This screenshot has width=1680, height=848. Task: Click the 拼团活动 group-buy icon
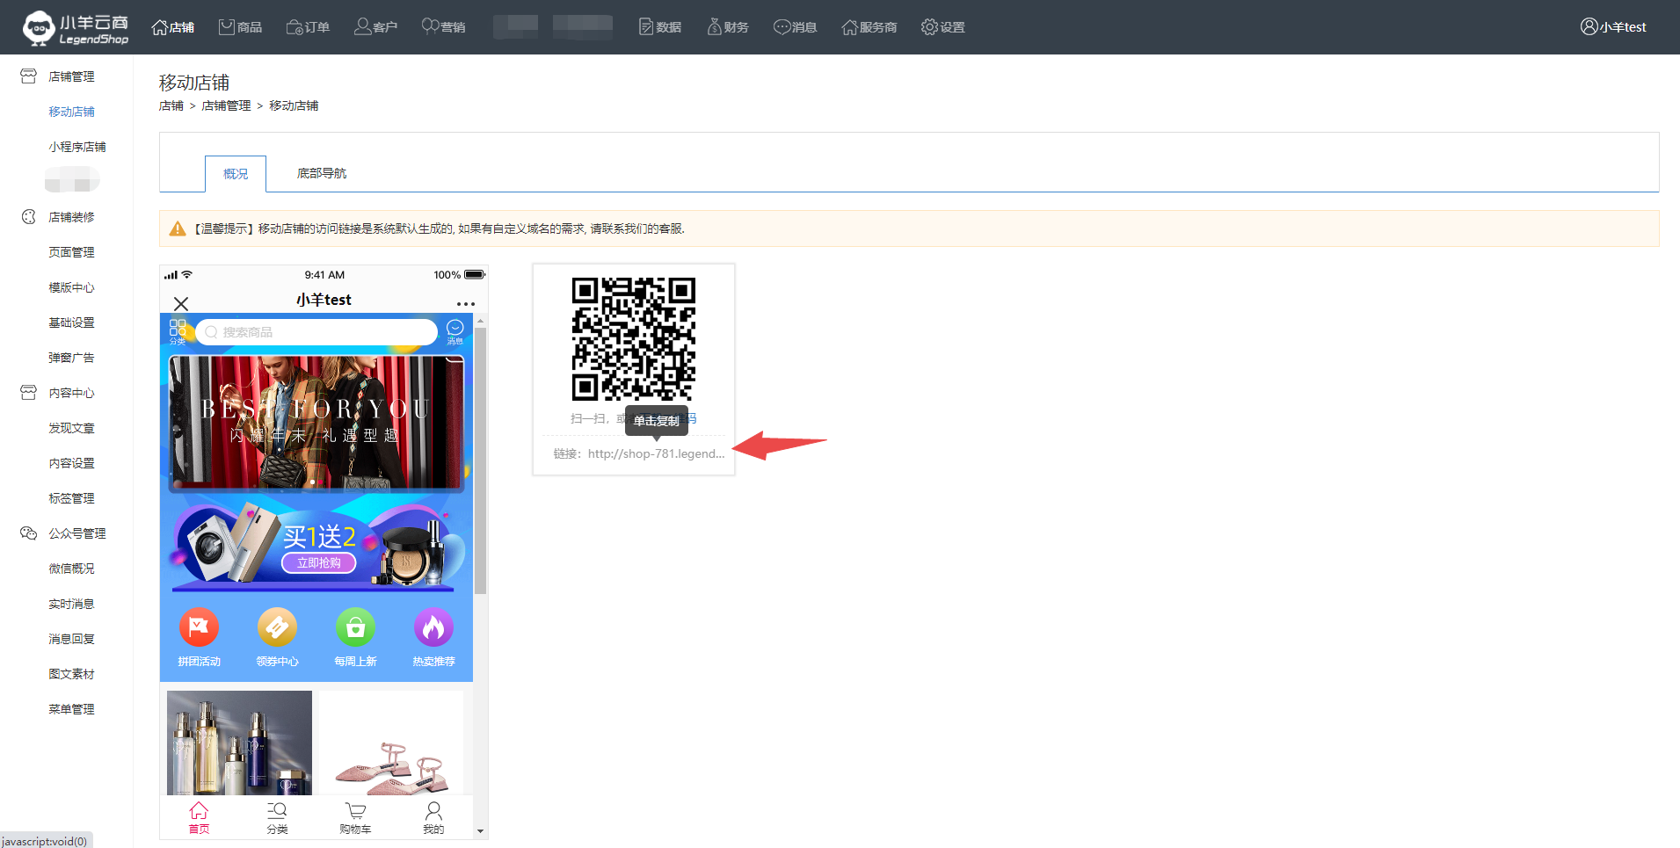click(199, 627)
